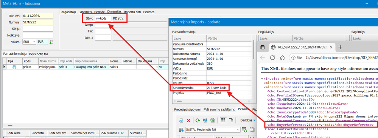This screenshot has height=138, width=378.
Task: Open the view document icon with glasses
Action: [181, 120]
